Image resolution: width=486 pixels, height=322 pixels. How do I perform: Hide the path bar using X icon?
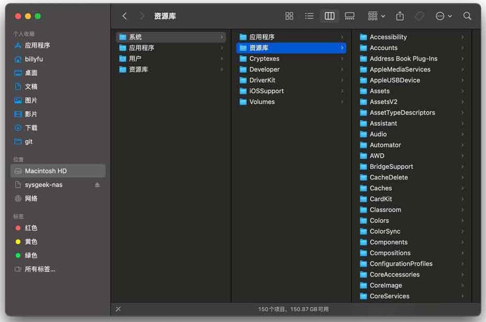[118, 309]
